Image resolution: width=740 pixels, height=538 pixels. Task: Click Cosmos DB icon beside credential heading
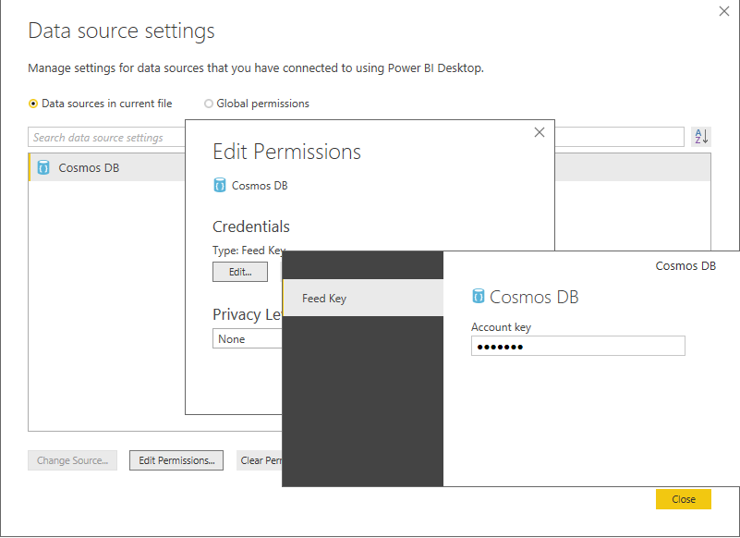click(x=478, y=296)
